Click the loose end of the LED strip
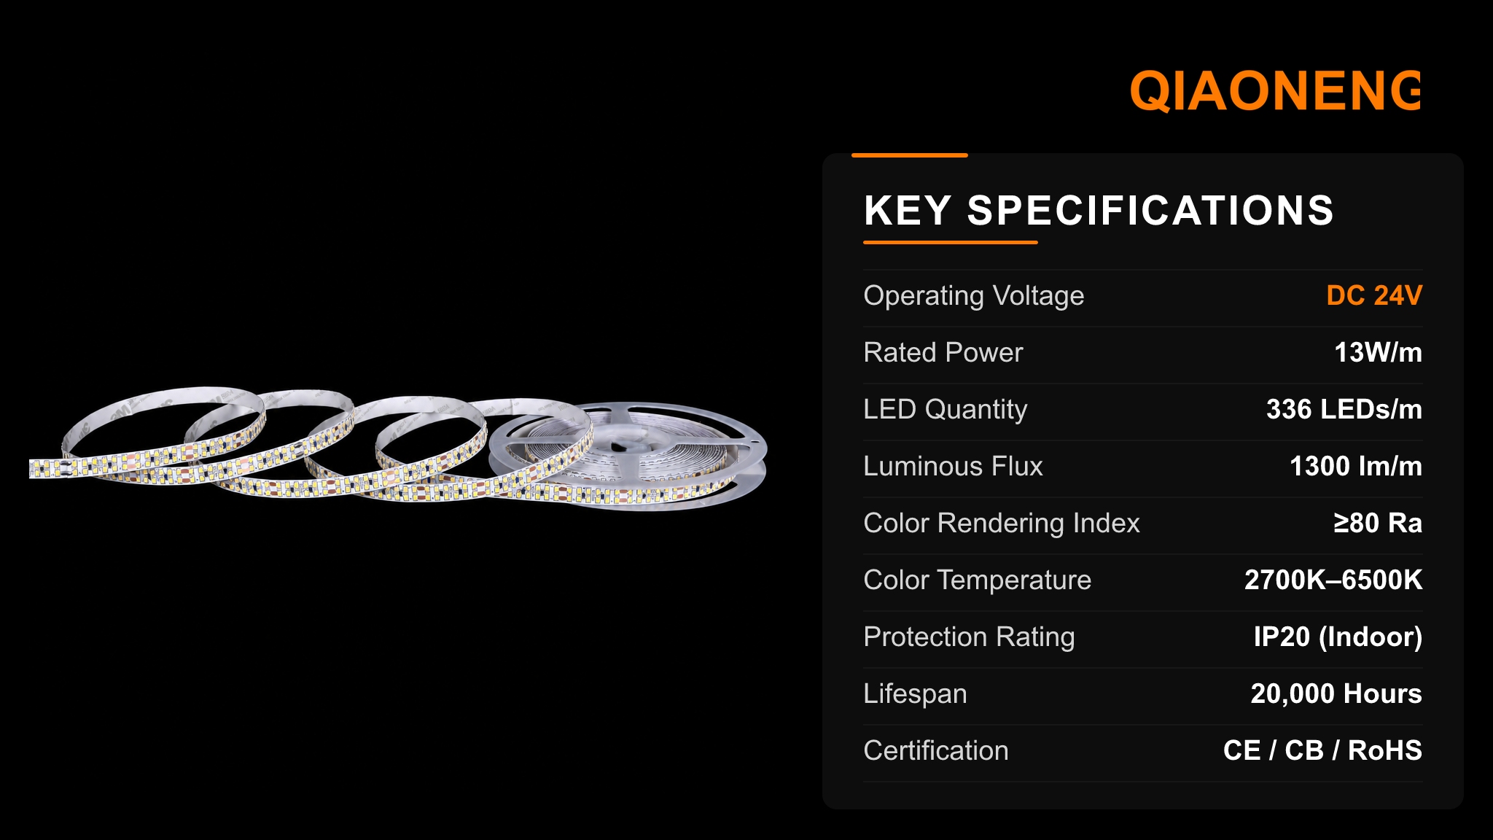 click(51, 468)
